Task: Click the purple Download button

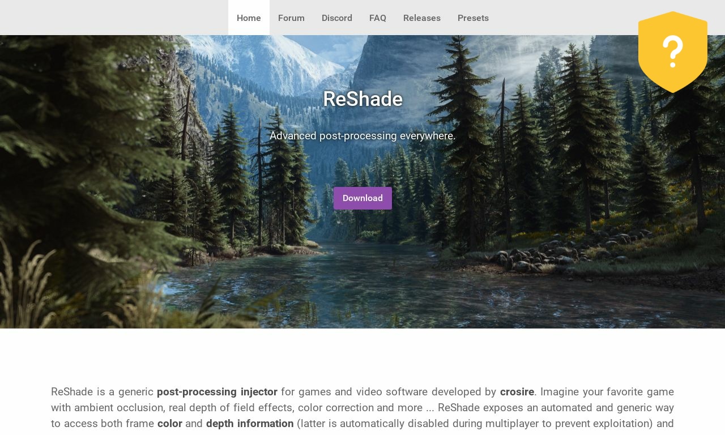Action: [x=362, y=198]
